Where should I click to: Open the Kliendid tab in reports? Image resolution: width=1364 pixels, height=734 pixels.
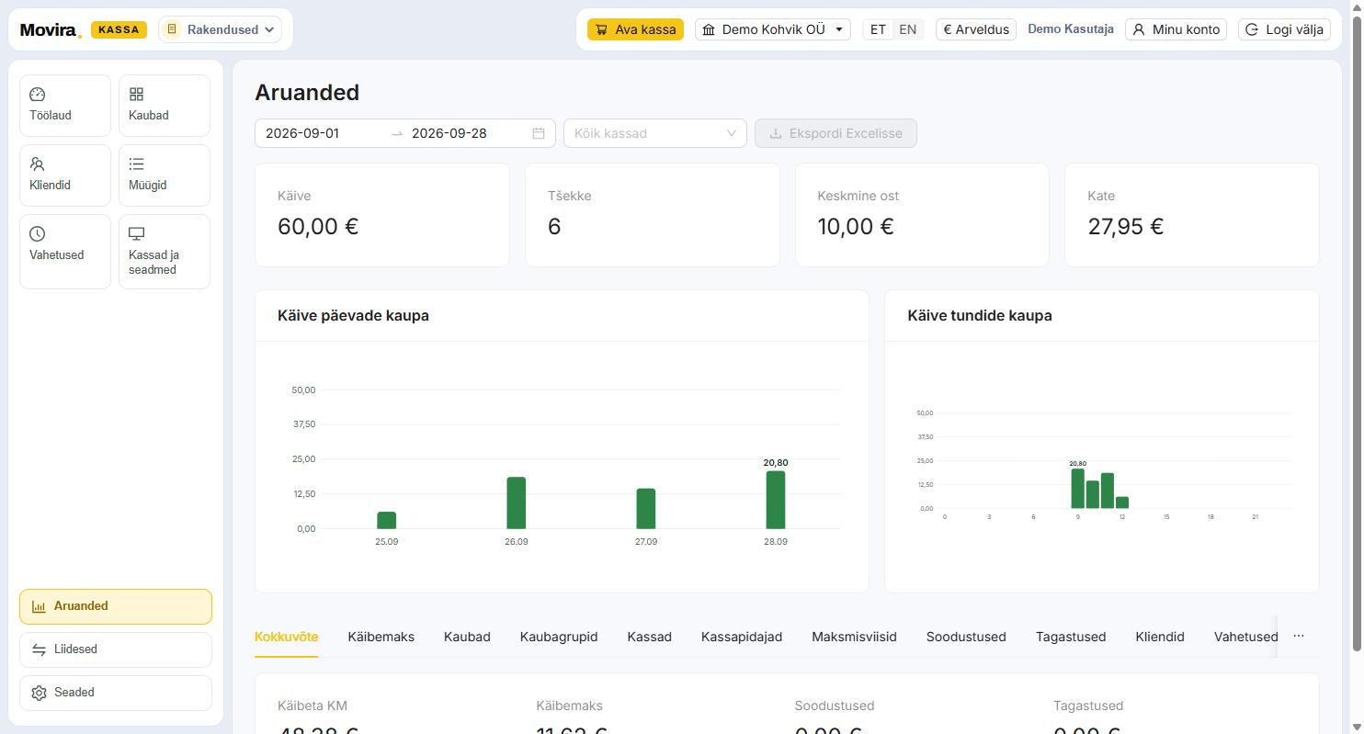[1160, 637]
